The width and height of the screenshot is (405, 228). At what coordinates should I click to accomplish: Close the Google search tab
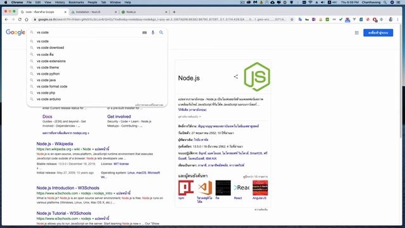65,12
